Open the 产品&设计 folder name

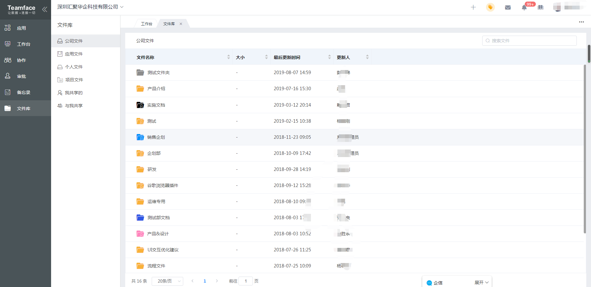(158, 234)
